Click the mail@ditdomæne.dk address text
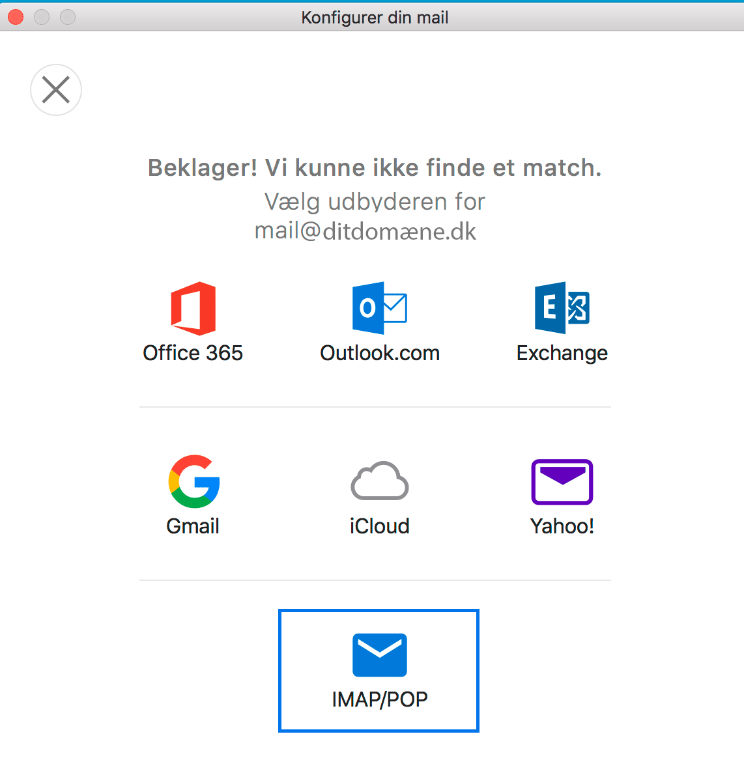Image resolution: width=744 pixels, height=760 pixels. click(x=365, y=231)
